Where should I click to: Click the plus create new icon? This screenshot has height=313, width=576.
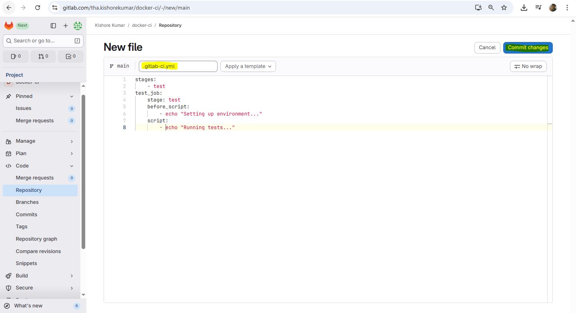click(66, 26)
